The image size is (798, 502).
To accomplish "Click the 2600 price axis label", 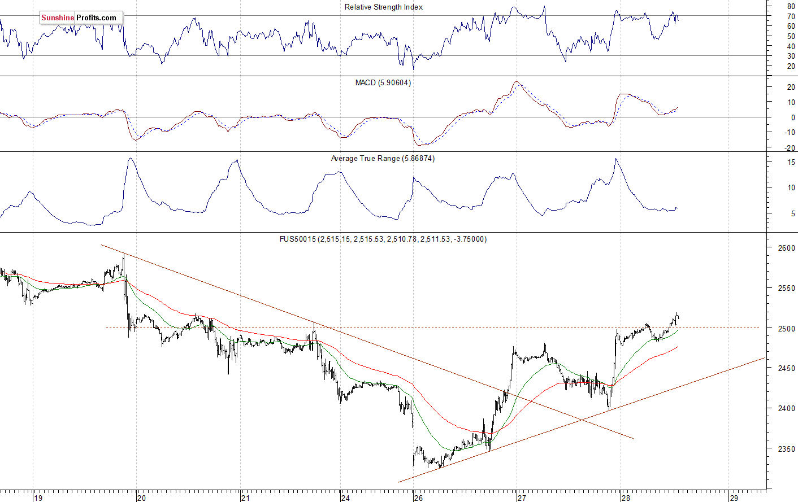I will click(x=787, y=248).
